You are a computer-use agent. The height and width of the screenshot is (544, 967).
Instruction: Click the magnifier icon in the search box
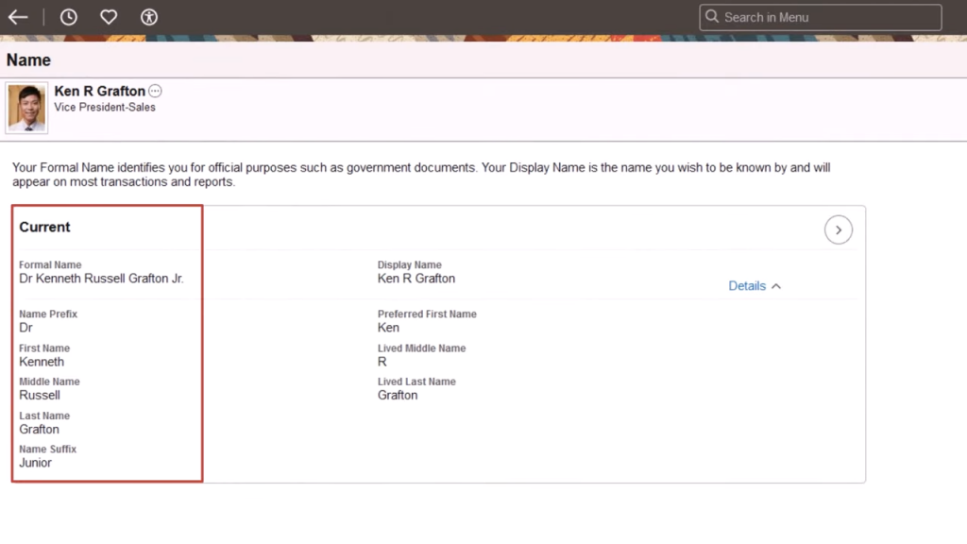[712, 17]
